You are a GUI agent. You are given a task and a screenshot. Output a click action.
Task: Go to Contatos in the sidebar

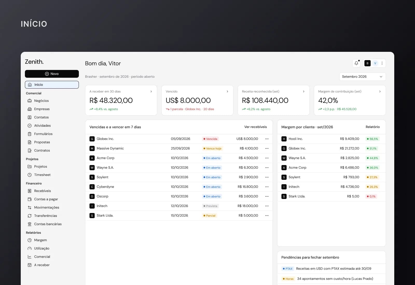52,117
